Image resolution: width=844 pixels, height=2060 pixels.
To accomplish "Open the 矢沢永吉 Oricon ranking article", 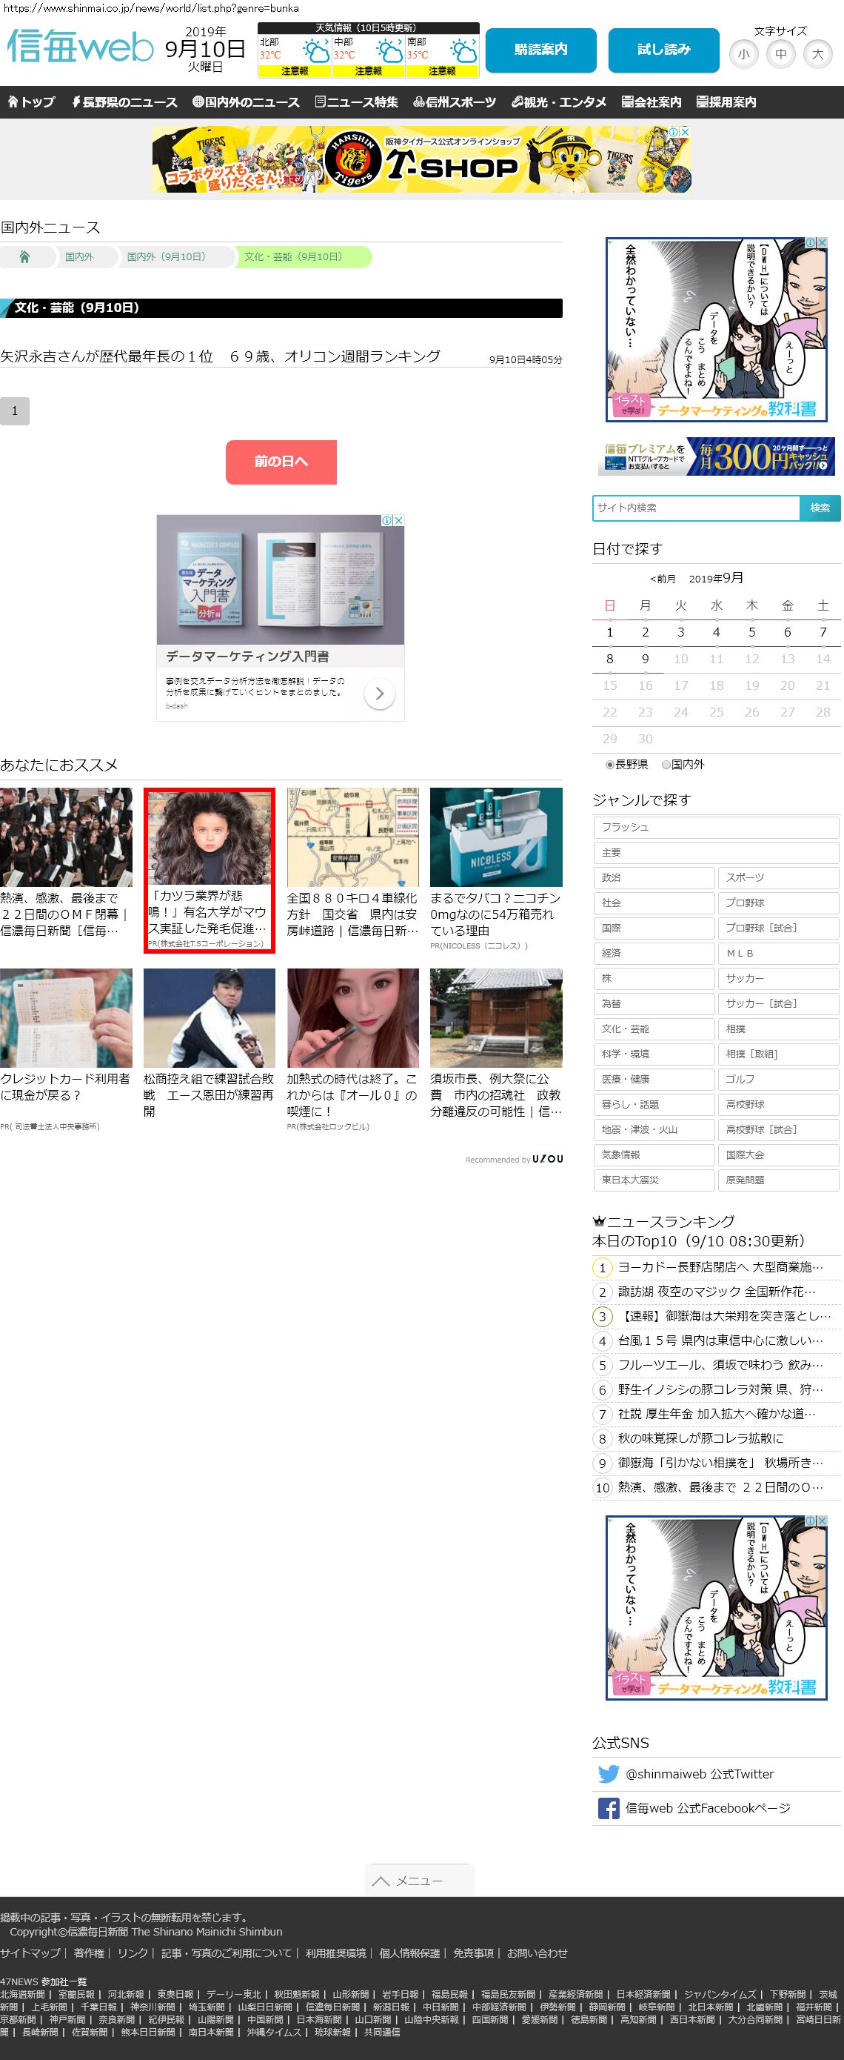I will 221,356.
